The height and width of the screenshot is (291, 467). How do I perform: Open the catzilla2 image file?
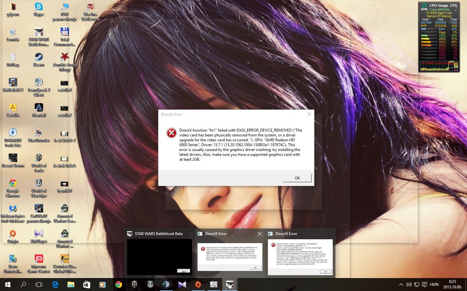pos(65,110)
